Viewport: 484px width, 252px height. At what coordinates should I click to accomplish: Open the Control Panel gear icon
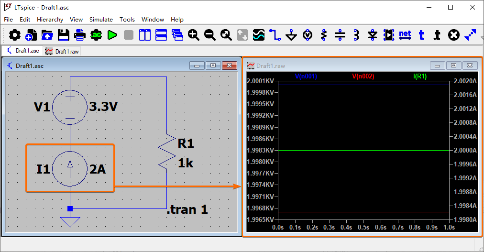(x=14, y=35)
